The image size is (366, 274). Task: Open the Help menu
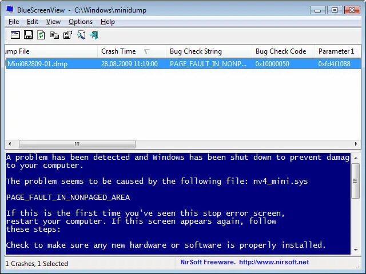point(108,22)
